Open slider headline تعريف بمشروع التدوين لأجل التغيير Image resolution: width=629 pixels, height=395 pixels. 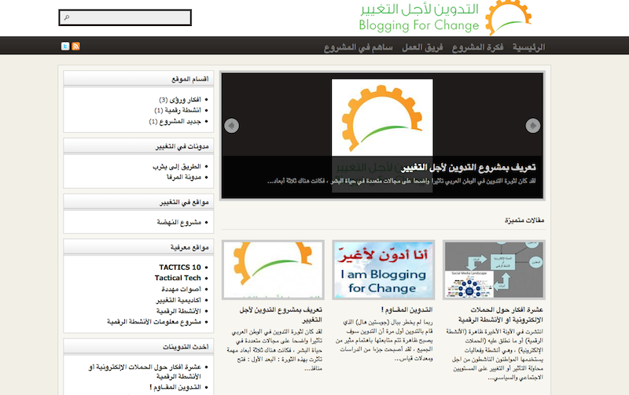click(x=468, y=168)
